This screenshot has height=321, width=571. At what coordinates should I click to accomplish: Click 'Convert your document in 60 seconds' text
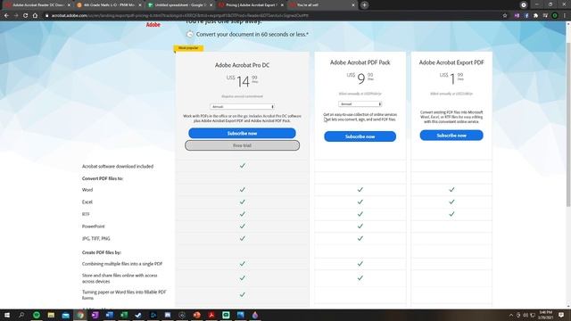tap(252, 34)
